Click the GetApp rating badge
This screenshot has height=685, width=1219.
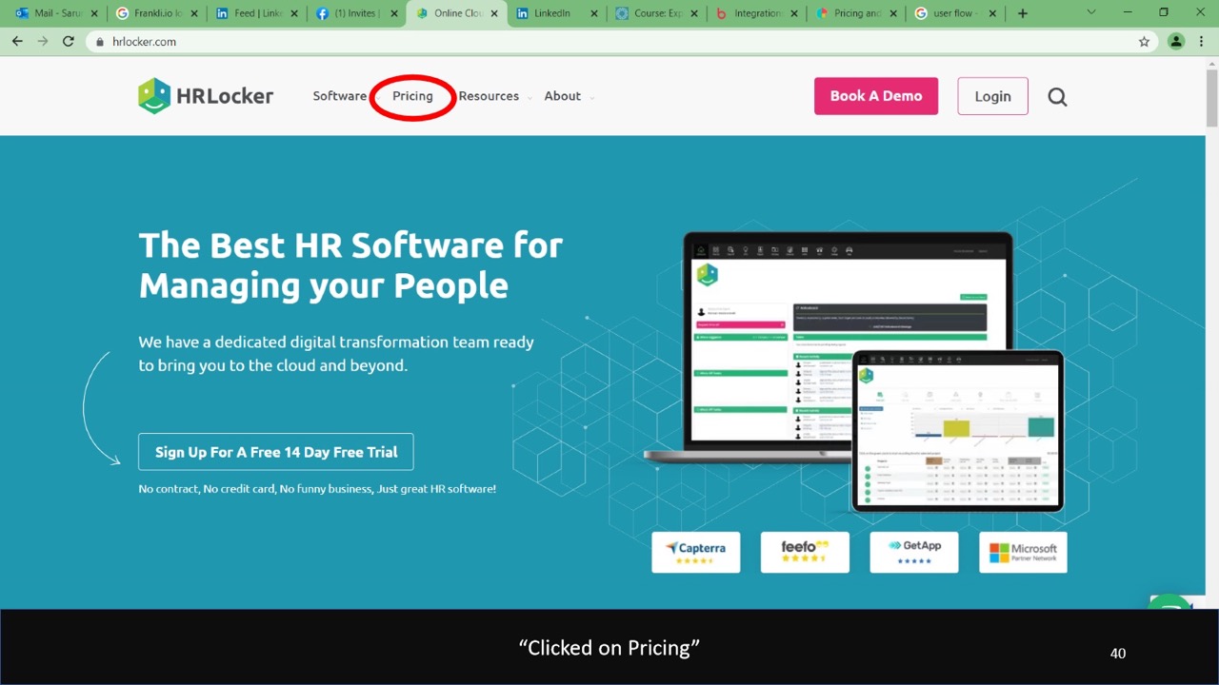(914, 552)
